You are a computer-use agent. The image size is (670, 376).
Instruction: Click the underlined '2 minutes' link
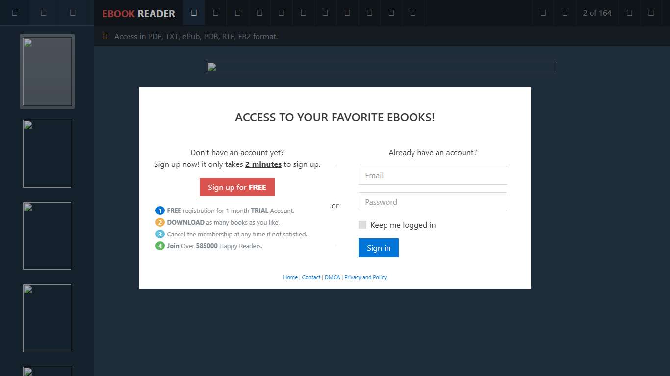(263, 164)
